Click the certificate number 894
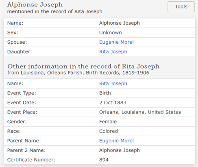The image size is (198, 167). (x=104, y=160)
